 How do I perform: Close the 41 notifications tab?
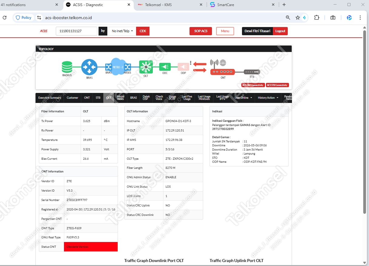tap(57, 5)
